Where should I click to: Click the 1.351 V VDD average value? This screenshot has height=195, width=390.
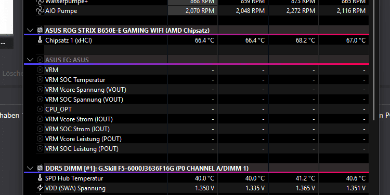point(356,188)
